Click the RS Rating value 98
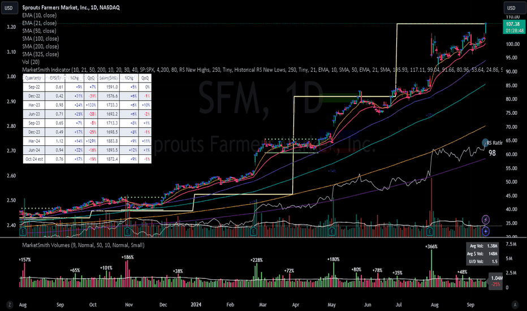The image size is (527, 311). point(492,153)
